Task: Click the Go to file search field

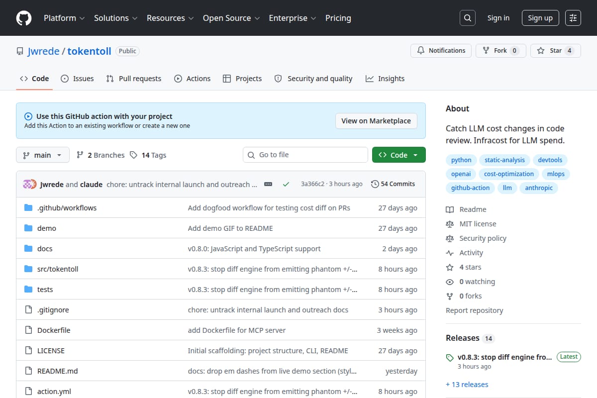Action: pos(305,155)
